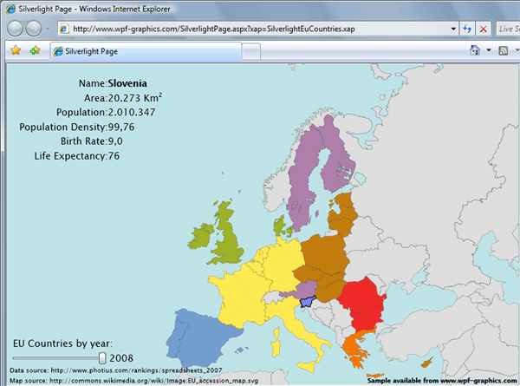Click the EU Countries by year slider thumb
Image resolution: width=520 pixels, height=386 pixels.
click(102, 357)
